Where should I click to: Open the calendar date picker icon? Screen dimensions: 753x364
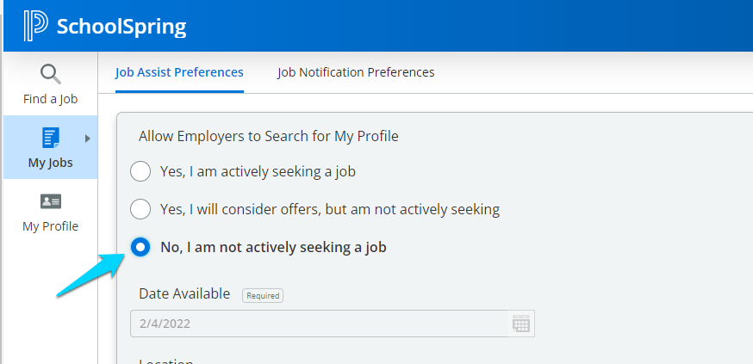520,324
